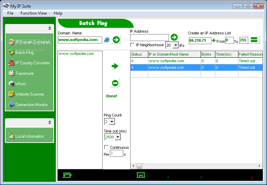Image resolution: width=267 pixels, height=185 pixels.
Task: Close the My IP Suite window
Action: coord(259,6)
